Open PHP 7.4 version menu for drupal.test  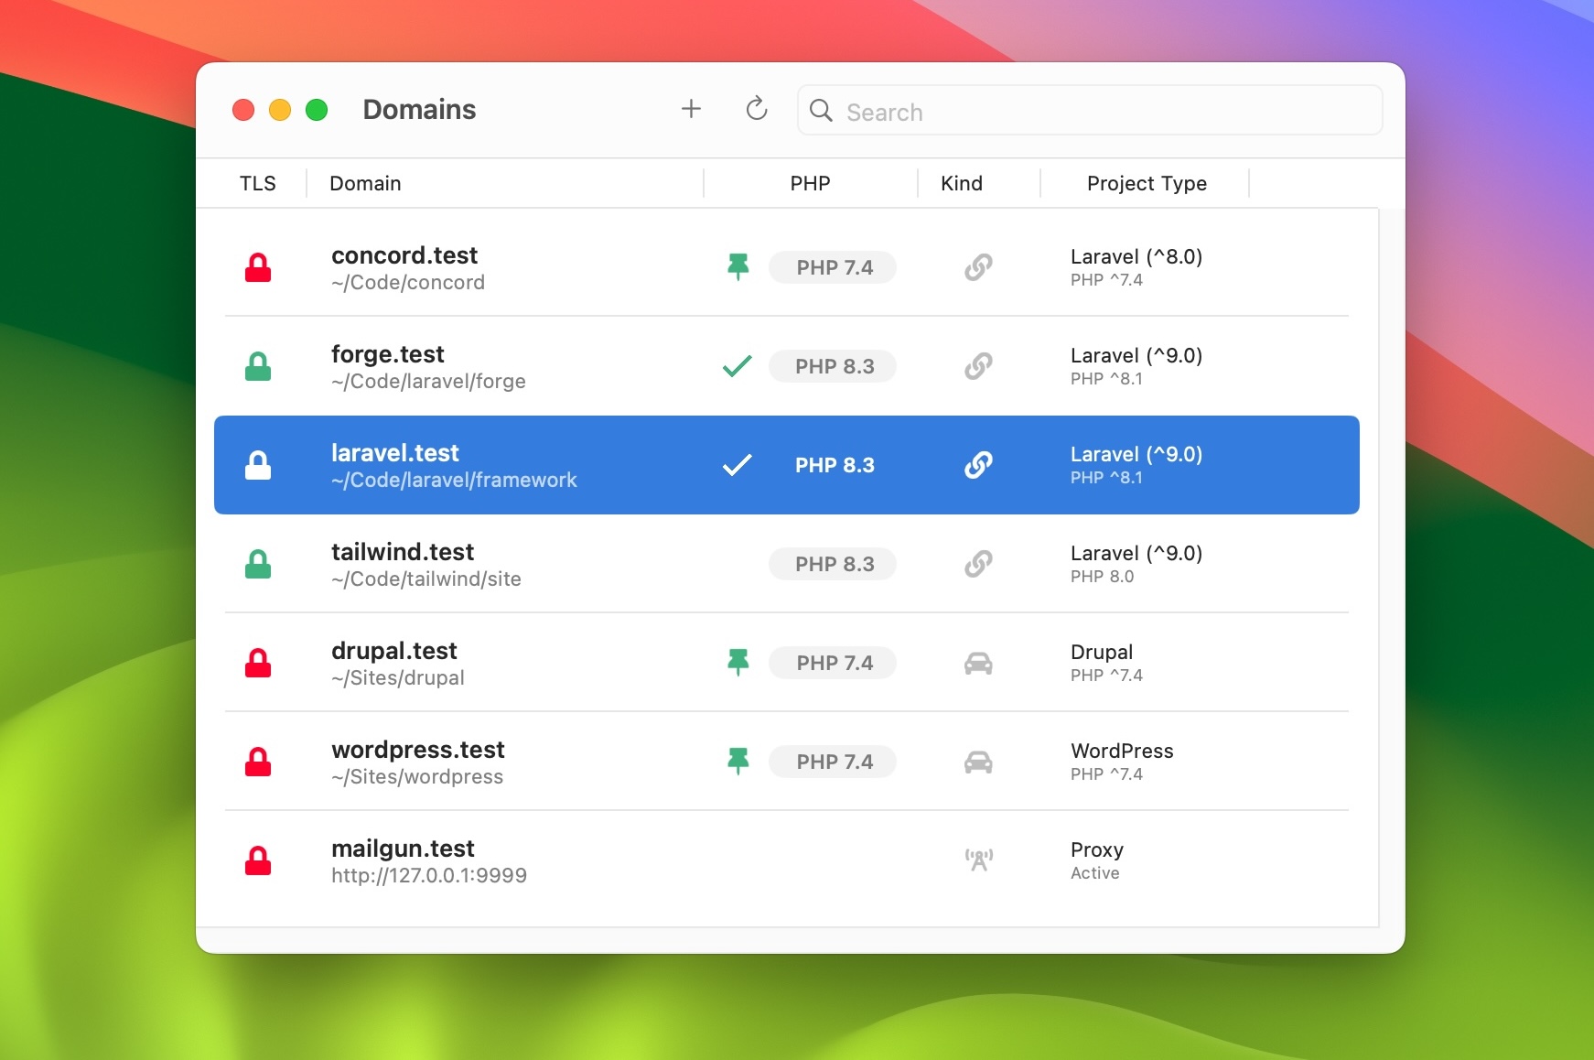click(833, 663)
